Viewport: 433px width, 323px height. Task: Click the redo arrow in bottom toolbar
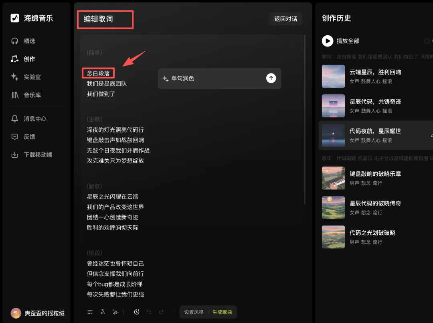point(161,312)
